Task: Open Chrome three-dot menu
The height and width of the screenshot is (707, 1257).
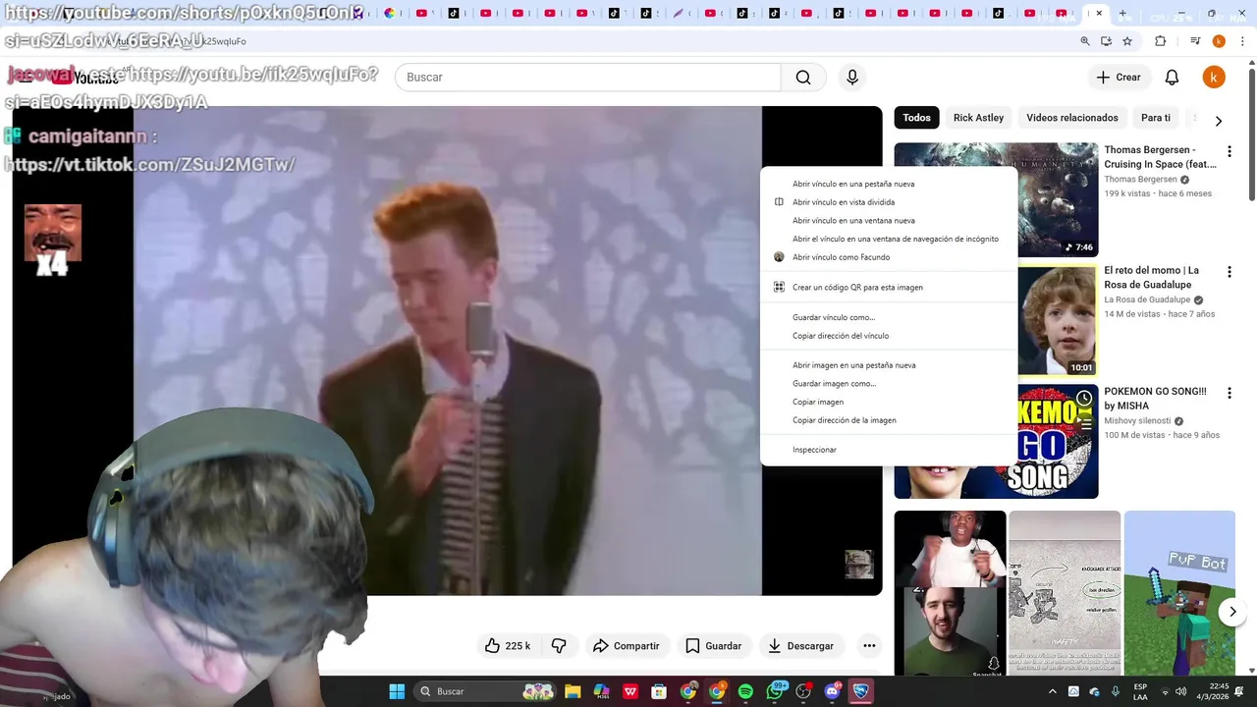Action: coord(1241,41)
